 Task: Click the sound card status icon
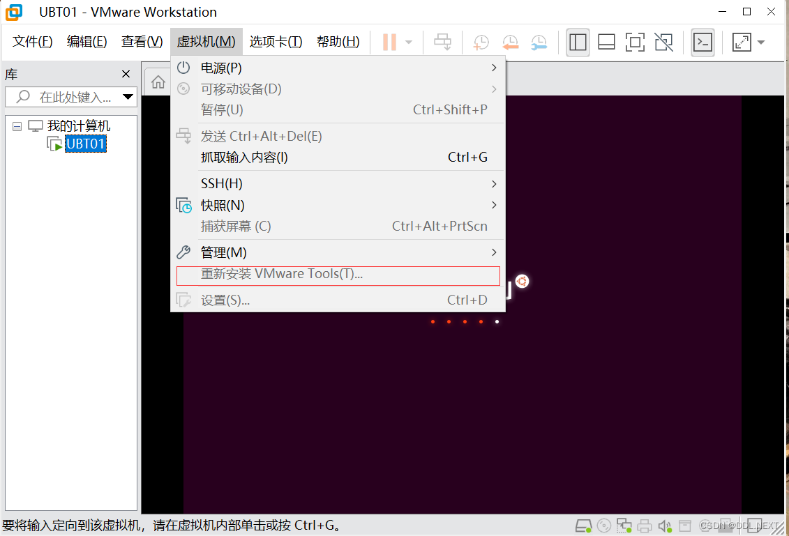pos(666,526)
